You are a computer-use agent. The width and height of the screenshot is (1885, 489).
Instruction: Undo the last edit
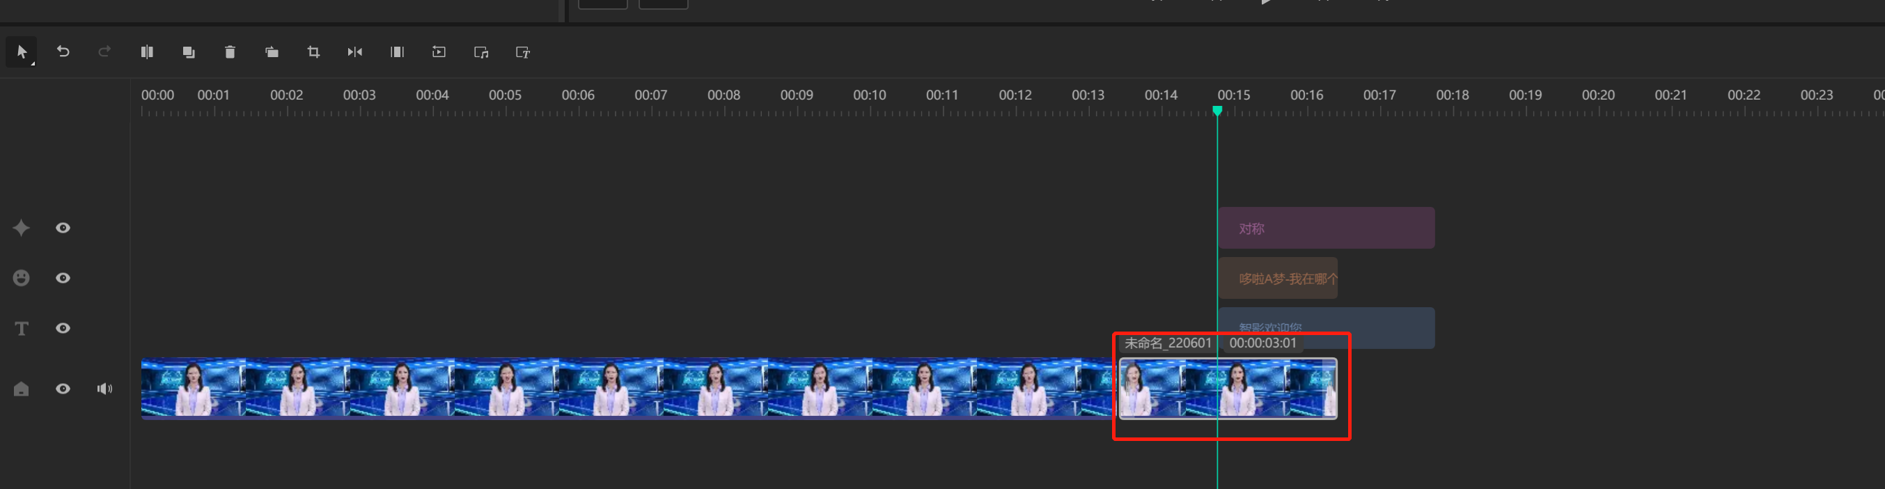63,52
